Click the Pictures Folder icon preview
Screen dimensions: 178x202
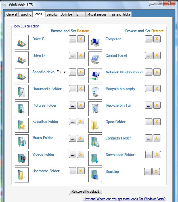22,109
